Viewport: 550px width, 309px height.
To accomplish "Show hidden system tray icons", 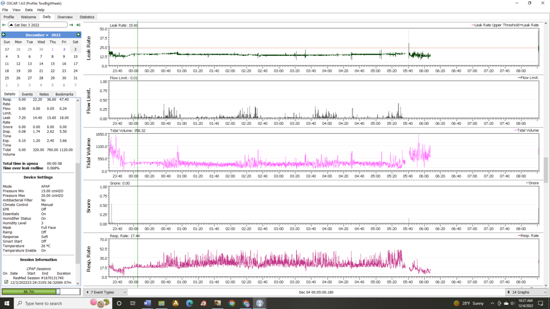I will click(x=492, y=303).
